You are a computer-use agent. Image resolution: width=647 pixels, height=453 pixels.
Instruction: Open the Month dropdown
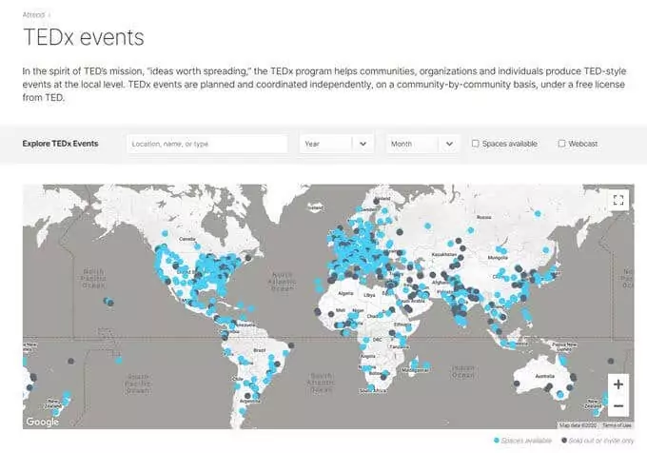point(423,144)
